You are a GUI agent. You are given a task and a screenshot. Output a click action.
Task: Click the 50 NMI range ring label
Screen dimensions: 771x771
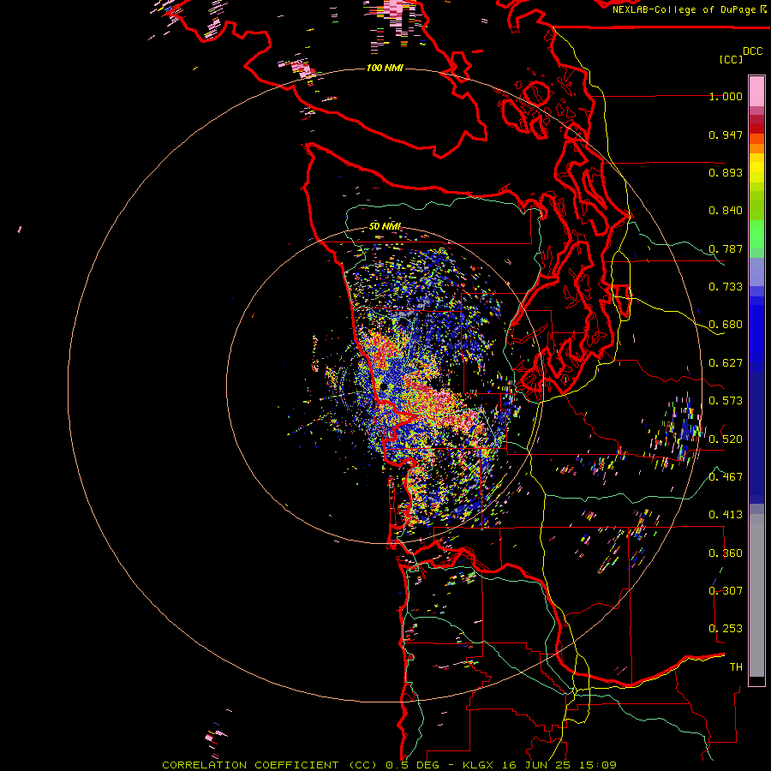pyautogui.click(x=385, y=226)
